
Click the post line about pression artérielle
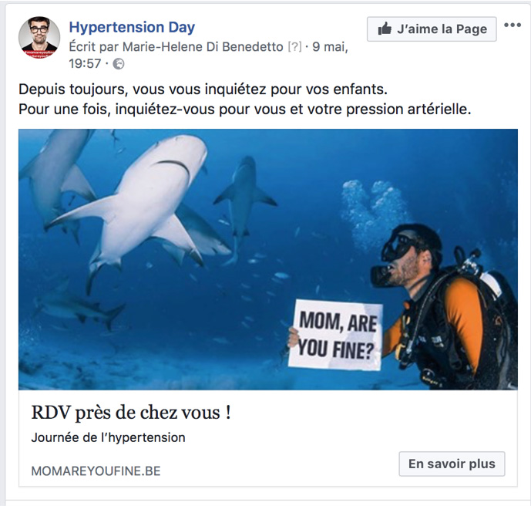(245, 109)
